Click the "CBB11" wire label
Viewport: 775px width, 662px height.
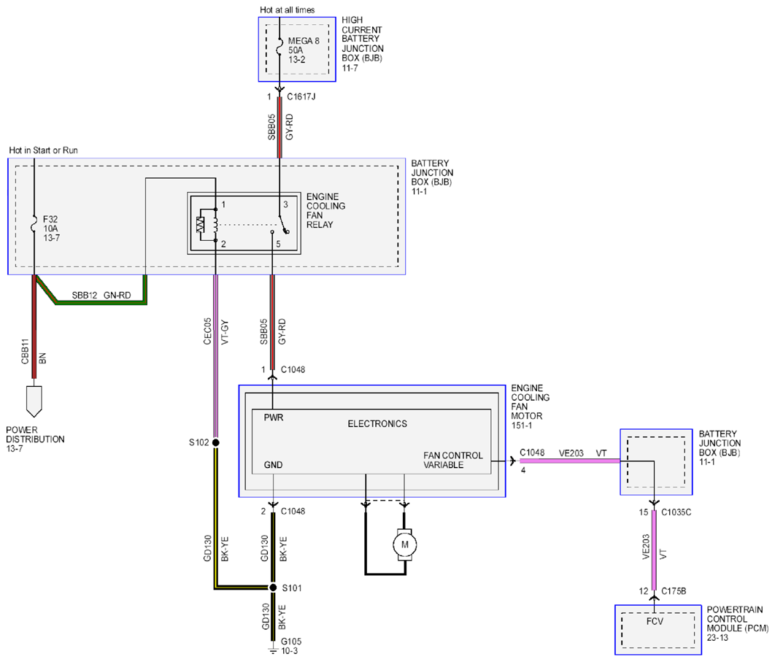point(26,352)
